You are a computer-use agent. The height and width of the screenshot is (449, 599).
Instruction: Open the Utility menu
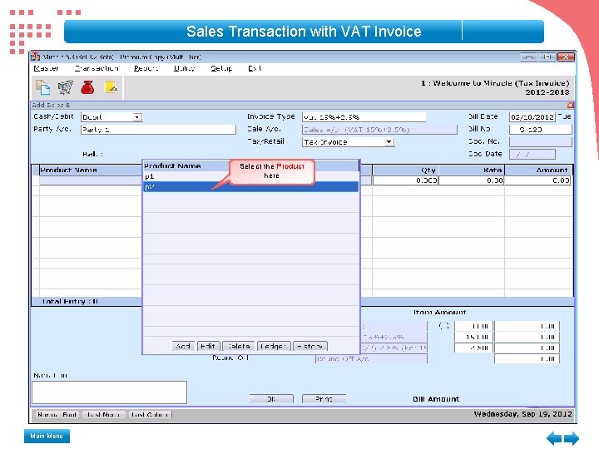pos(184,68)
